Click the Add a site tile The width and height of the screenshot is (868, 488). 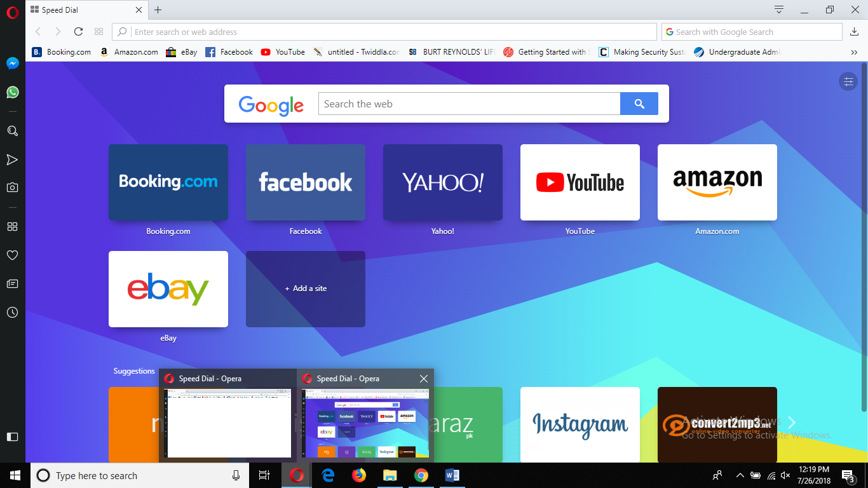[x=305, y=288]
